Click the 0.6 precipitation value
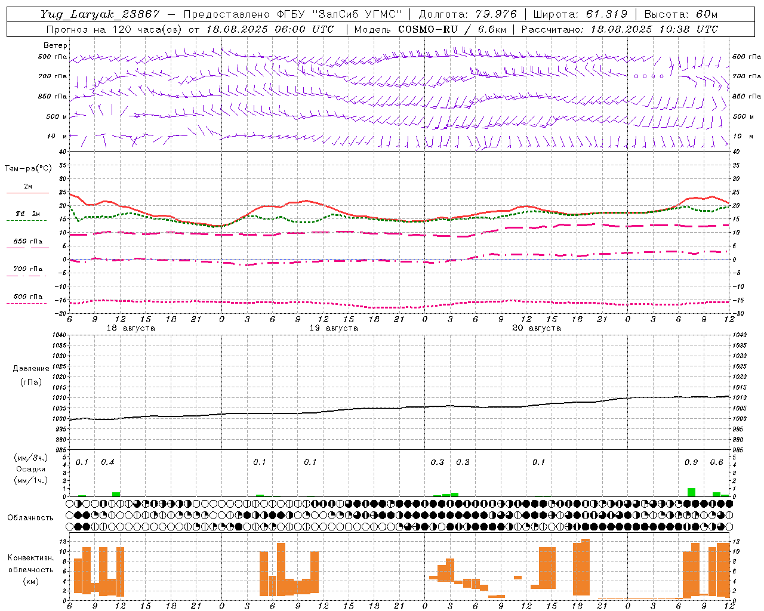Screen dimensions: 764x611 [716, 462]
